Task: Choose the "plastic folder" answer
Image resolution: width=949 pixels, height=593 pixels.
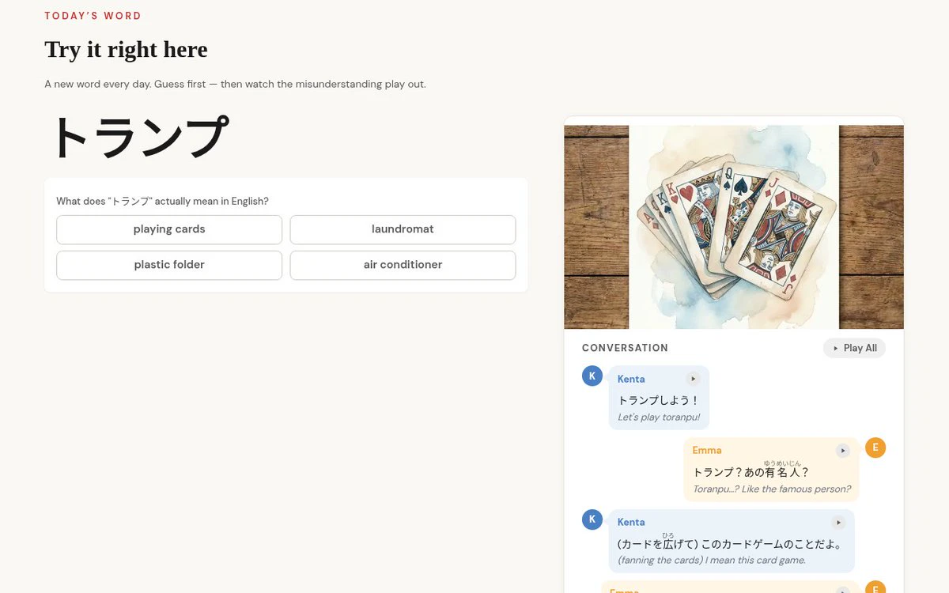Action: pyautogui.click(x=169, y=265)
